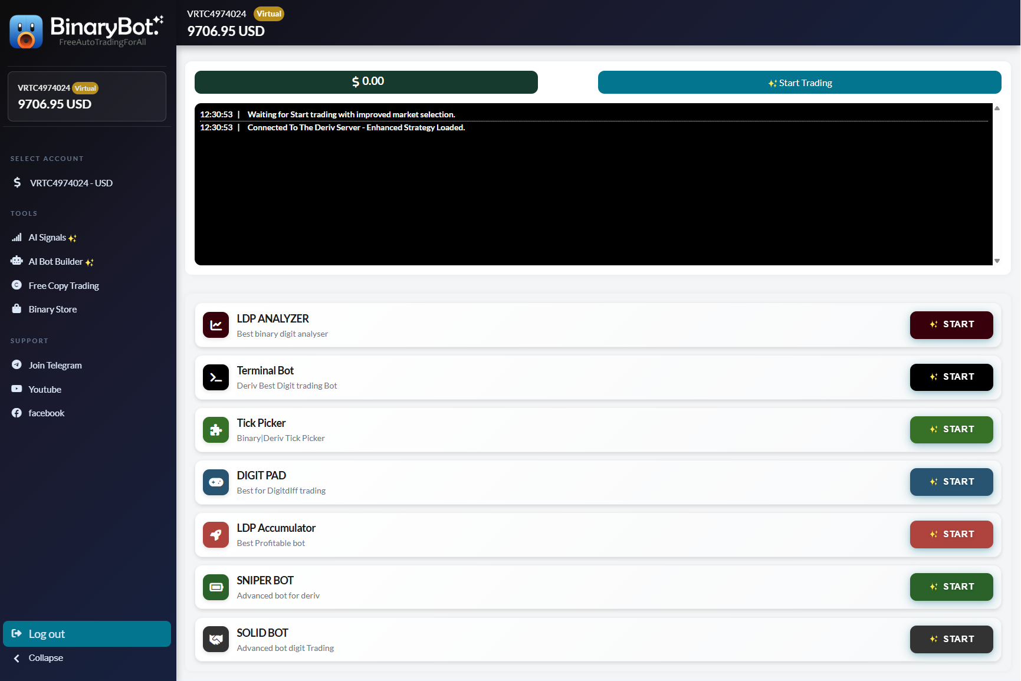Click the SOLID BOT handshake icon
1021x681 pixels.
(x=216, y=639)
